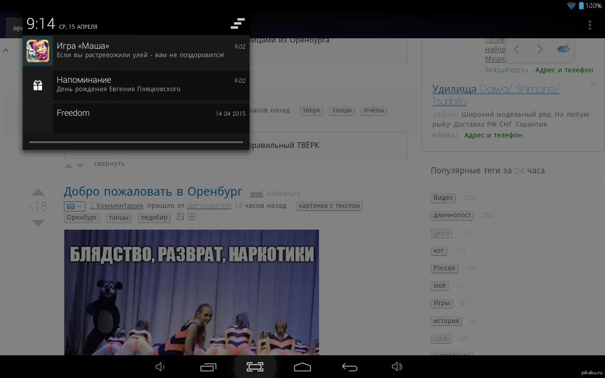Show next ad with right chevron
Viewport: 605px width, 378px height.
(x=540, y=49)
